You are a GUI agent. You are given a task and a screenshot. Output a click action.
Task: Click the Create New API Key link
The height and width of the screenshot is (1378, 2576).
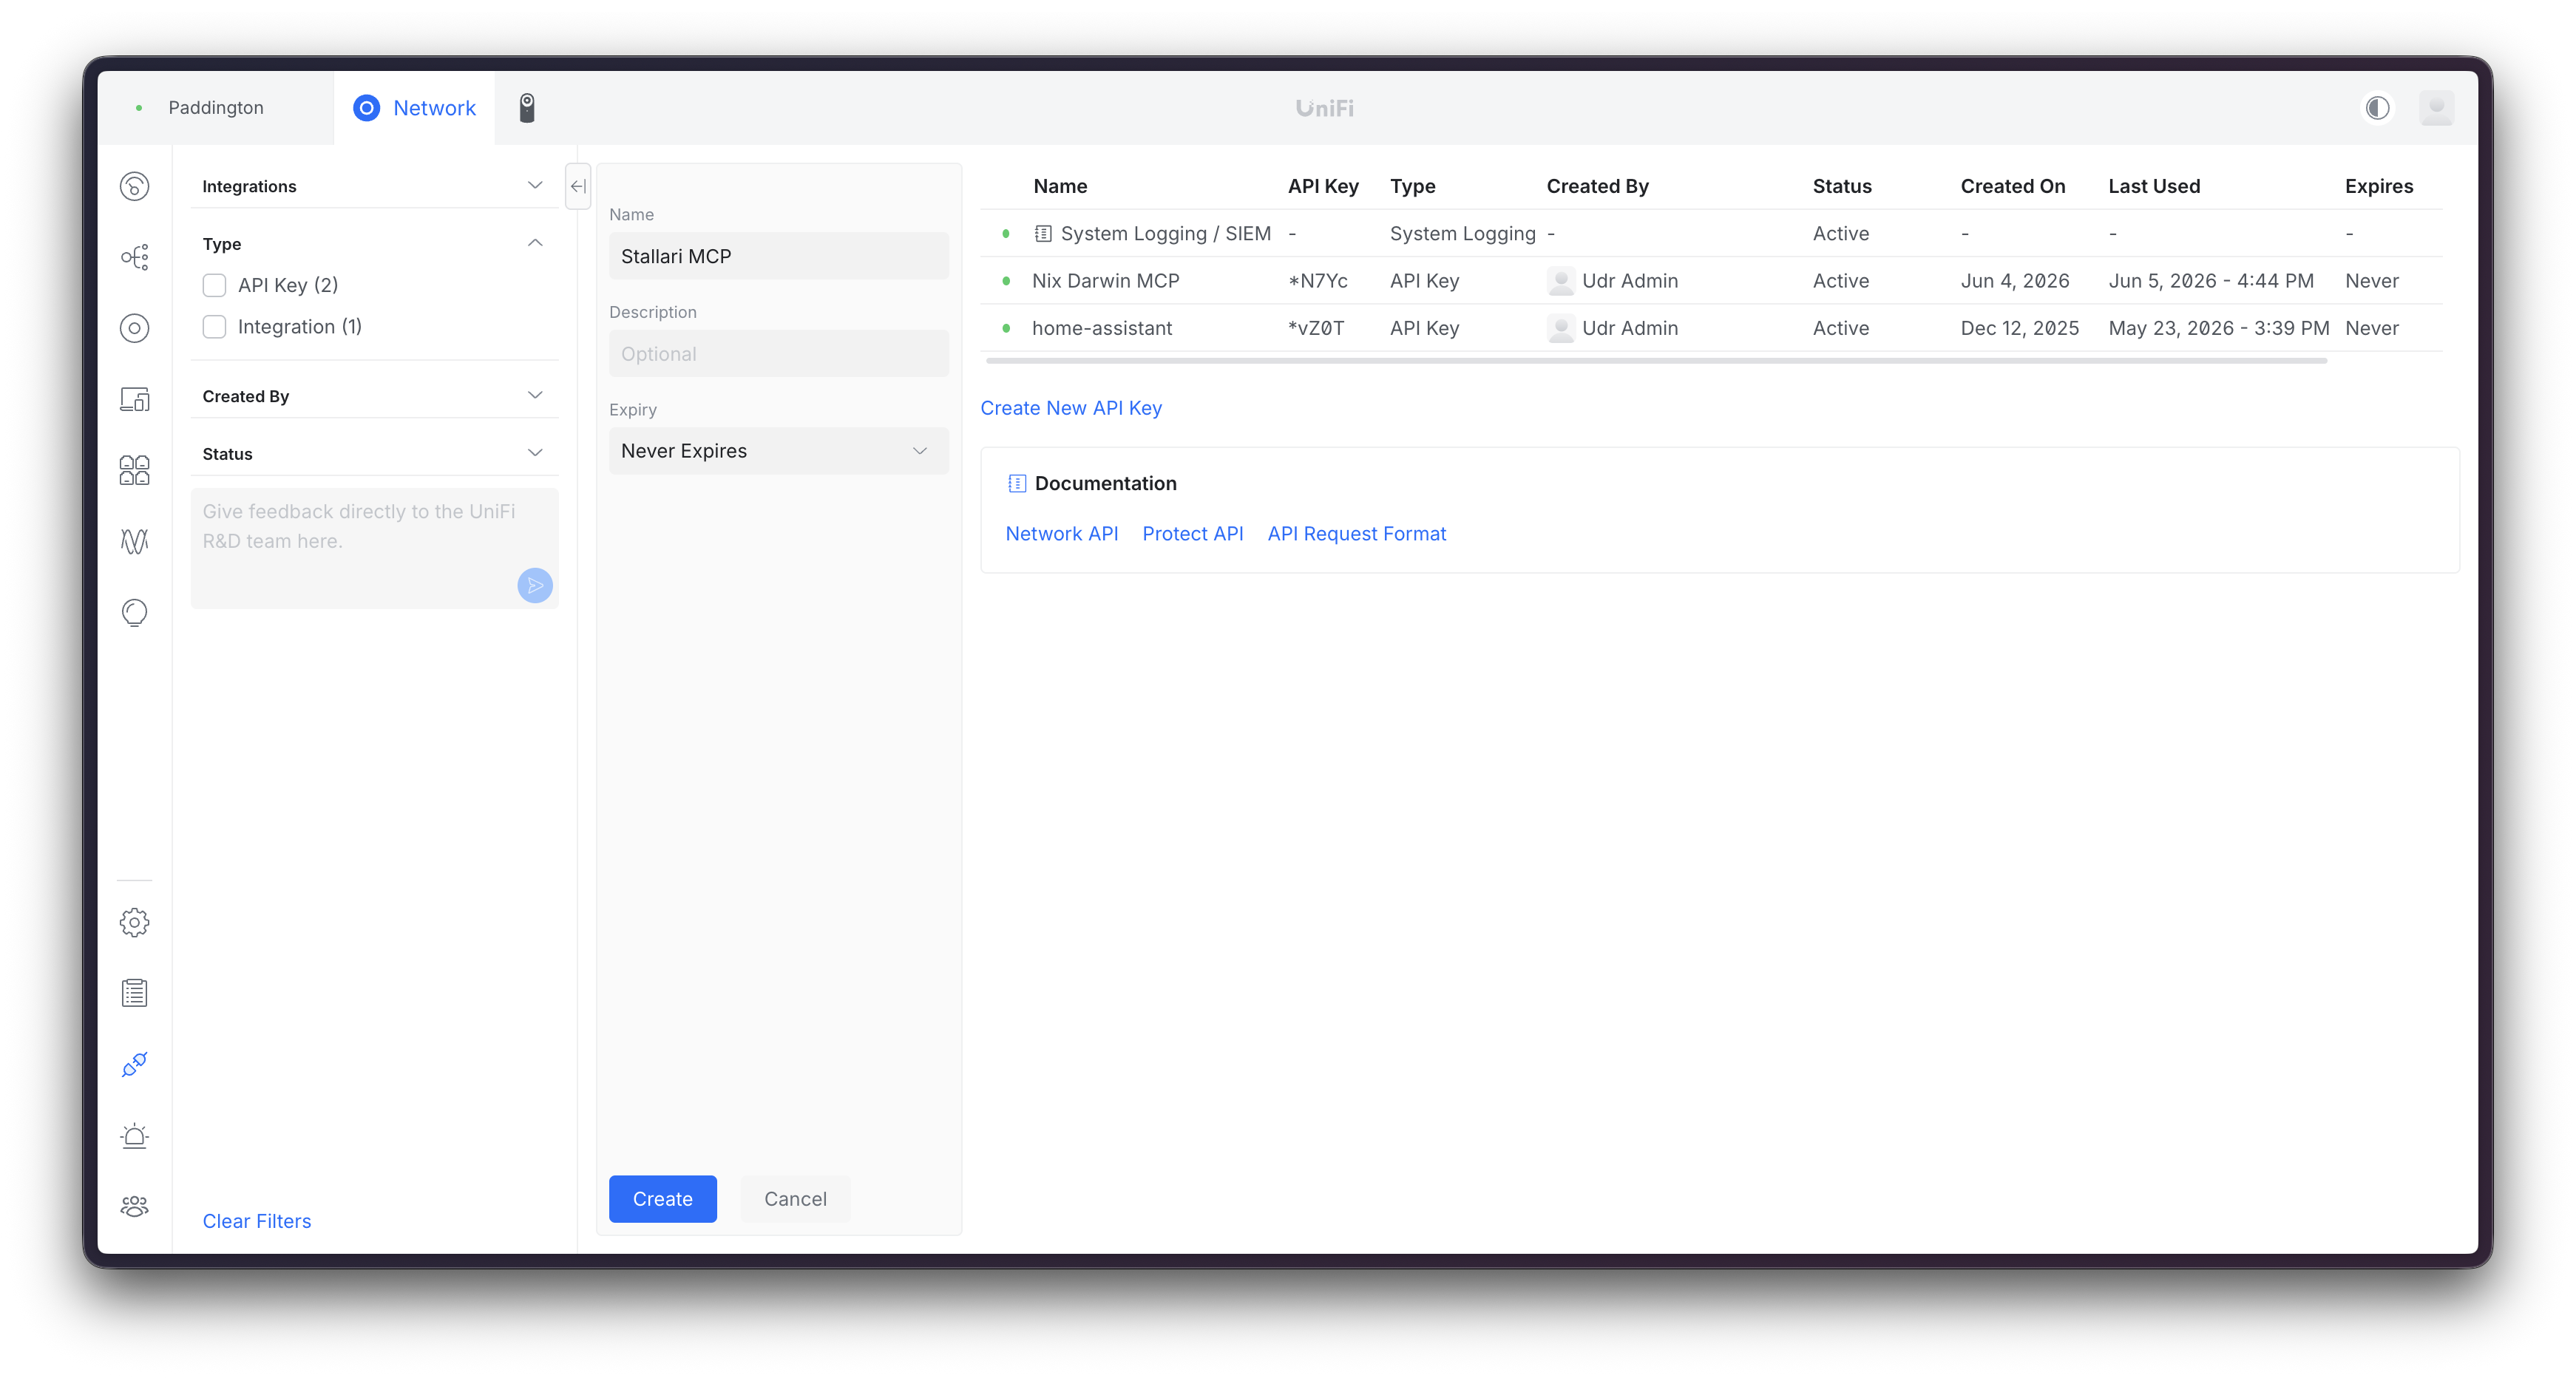(1070, 408)
